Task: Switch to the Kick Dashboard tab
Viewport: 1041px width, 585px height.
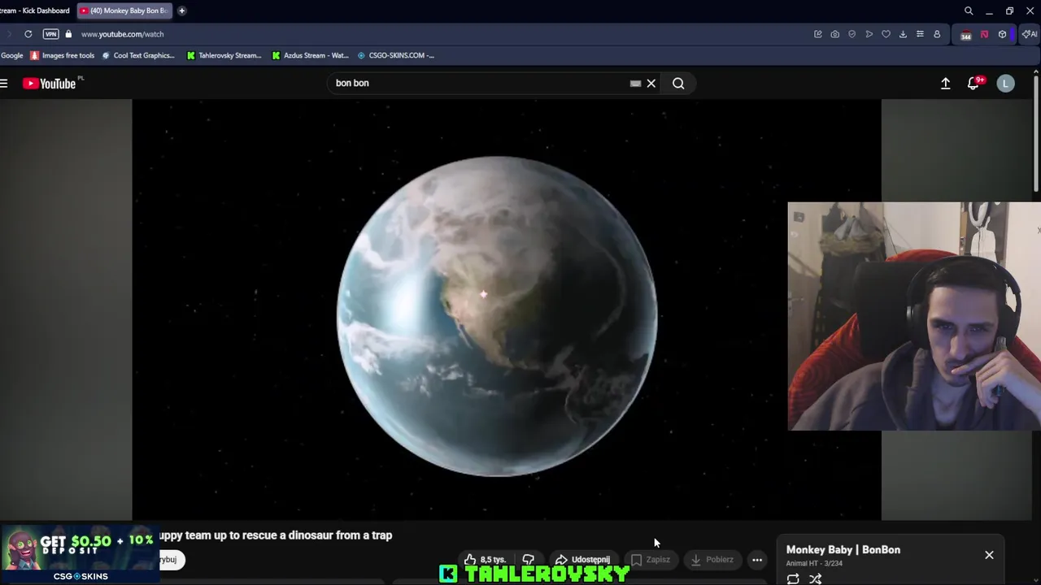Action: tap(36, 11)
